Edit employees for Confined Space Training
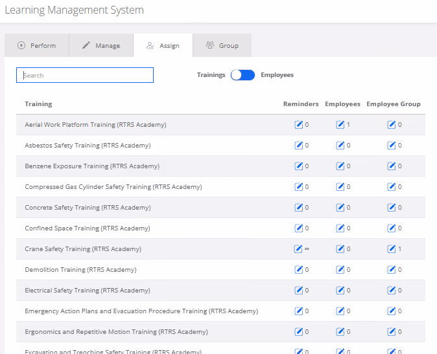Viewport: 437px width, 354px height. point(340,228)
